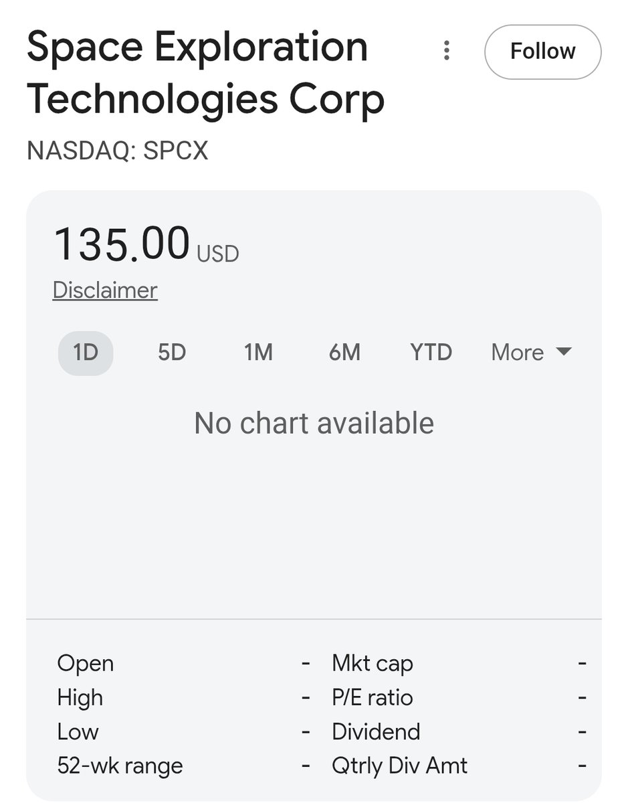Click the company name heading

(206, 74)
